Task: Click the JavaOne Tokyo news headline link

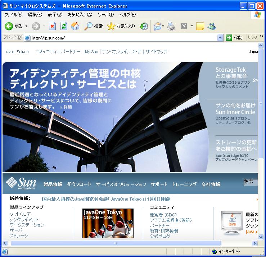Action: 106,199
